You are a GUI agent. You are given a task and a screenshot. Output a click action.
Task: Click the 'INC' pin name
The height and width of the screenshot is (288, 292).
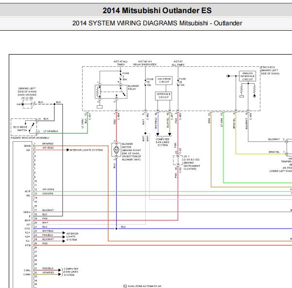click(28, 195)
